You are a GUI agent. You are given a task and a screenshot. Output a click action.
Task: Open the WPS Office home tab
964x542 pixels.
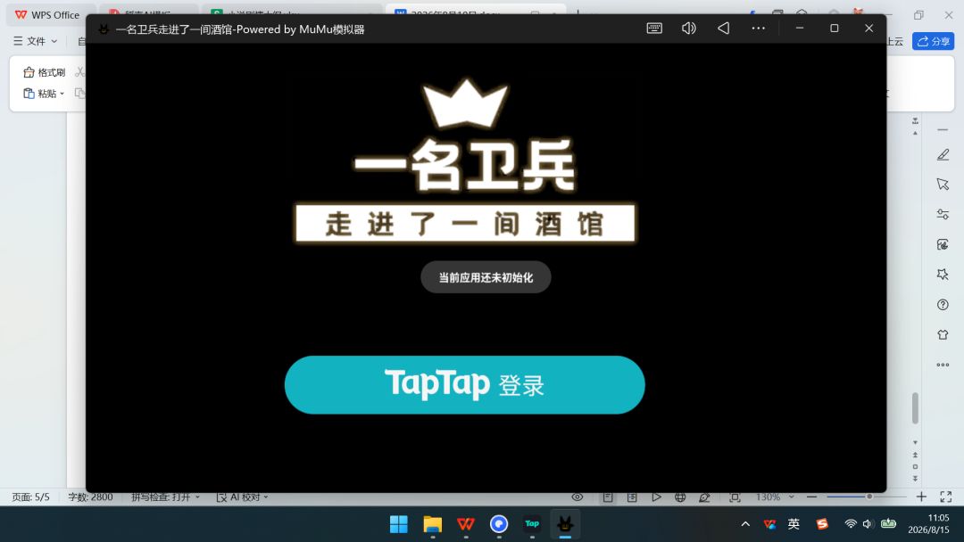(48, 15)
